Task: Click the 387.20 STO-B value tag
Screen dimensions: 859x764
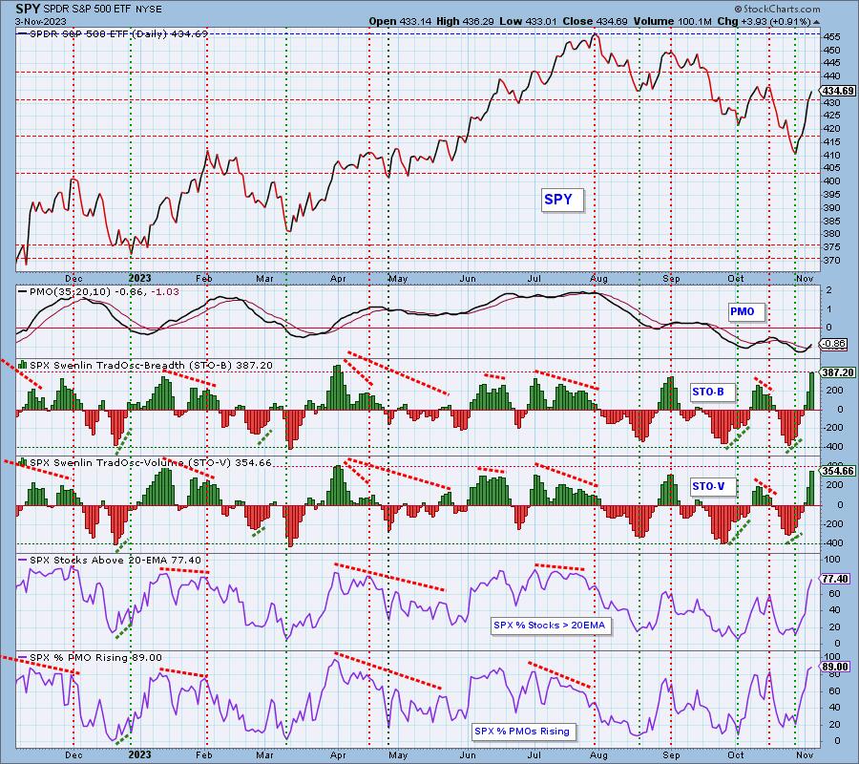Action: coord(838,372)
